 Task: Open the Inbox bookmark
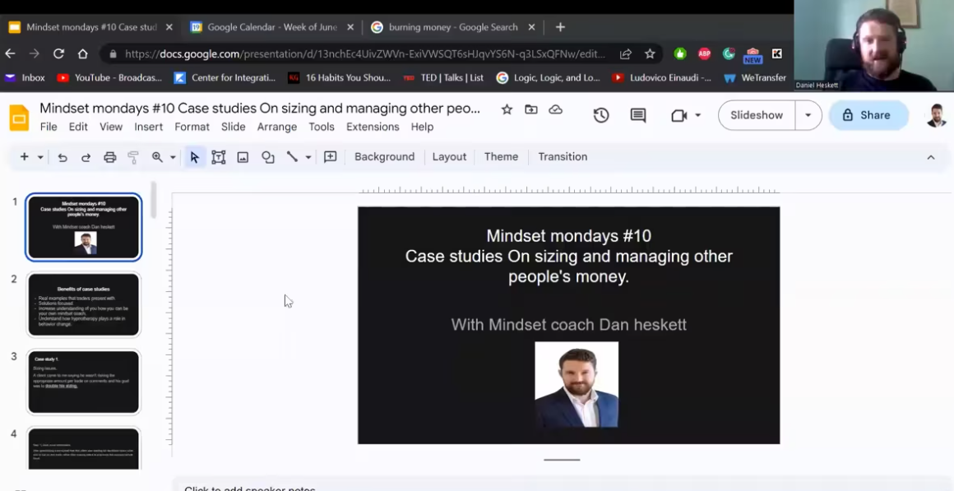pos(25,77)
